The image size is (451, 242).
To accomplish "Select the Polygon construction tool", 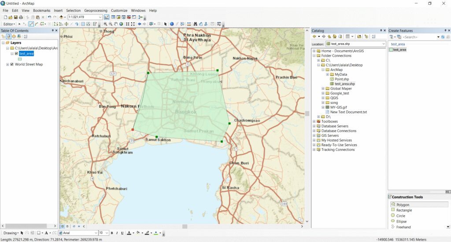I will 419,205.
